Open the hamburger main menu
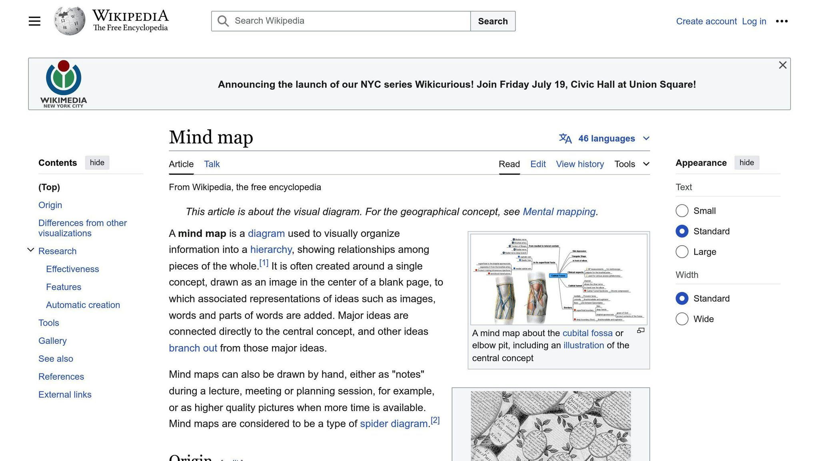The height and width of the screenshot is (461, 819). click(34, 21)
